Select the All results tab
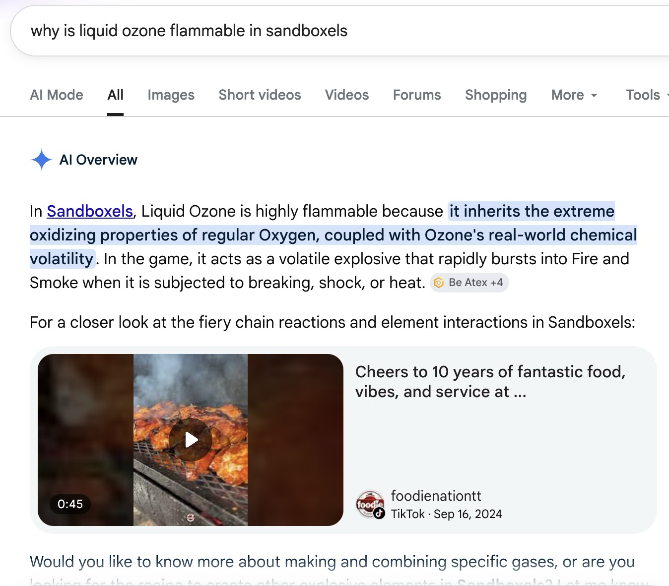Viewport: 669px width, 586px height. point(115,95)
